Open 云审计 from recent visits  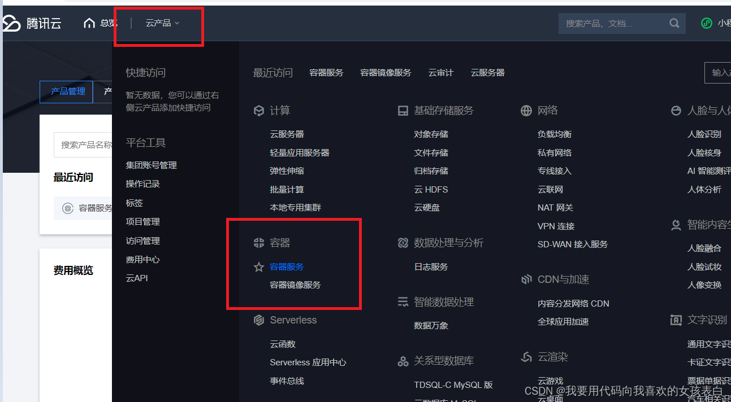click(441, 73)
